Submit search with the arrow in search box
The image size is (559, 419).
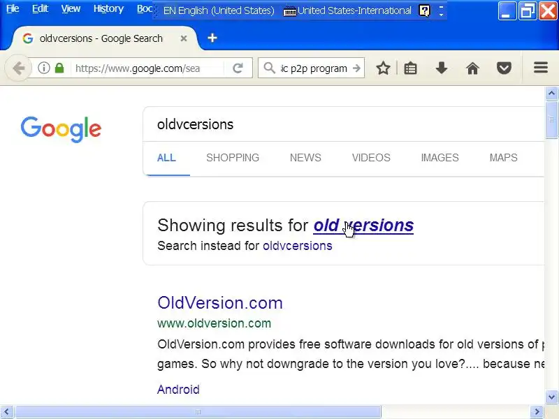click(356, 68)
